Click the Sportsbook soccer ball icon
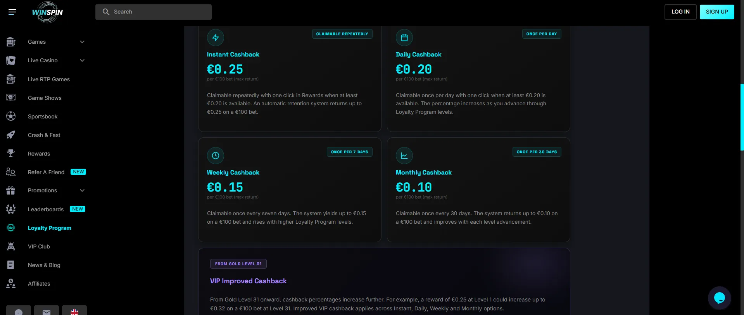 point(11,116)
